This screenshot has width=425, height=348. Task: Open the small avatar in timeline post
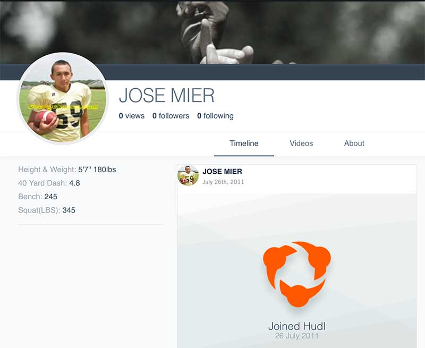tap(188, 175)
